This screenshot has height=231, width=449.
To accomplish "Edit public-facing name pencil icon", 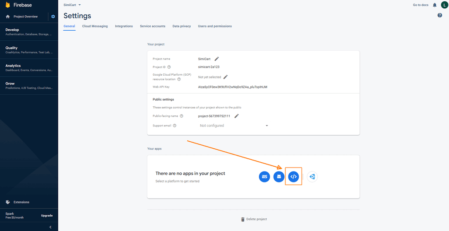I will pos(236,116).
